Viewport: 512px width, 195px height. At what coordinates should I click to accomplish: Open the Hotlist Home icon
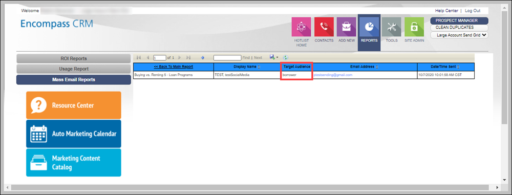point(301,27)
